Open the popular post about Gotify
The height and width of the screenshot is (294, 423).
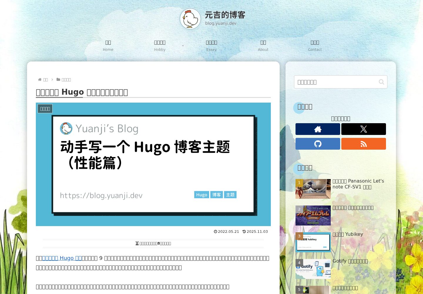click(341, 269)
